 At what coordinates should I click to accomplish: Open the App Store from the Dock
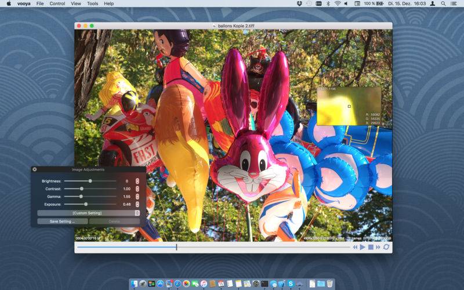tap(160, 284)
